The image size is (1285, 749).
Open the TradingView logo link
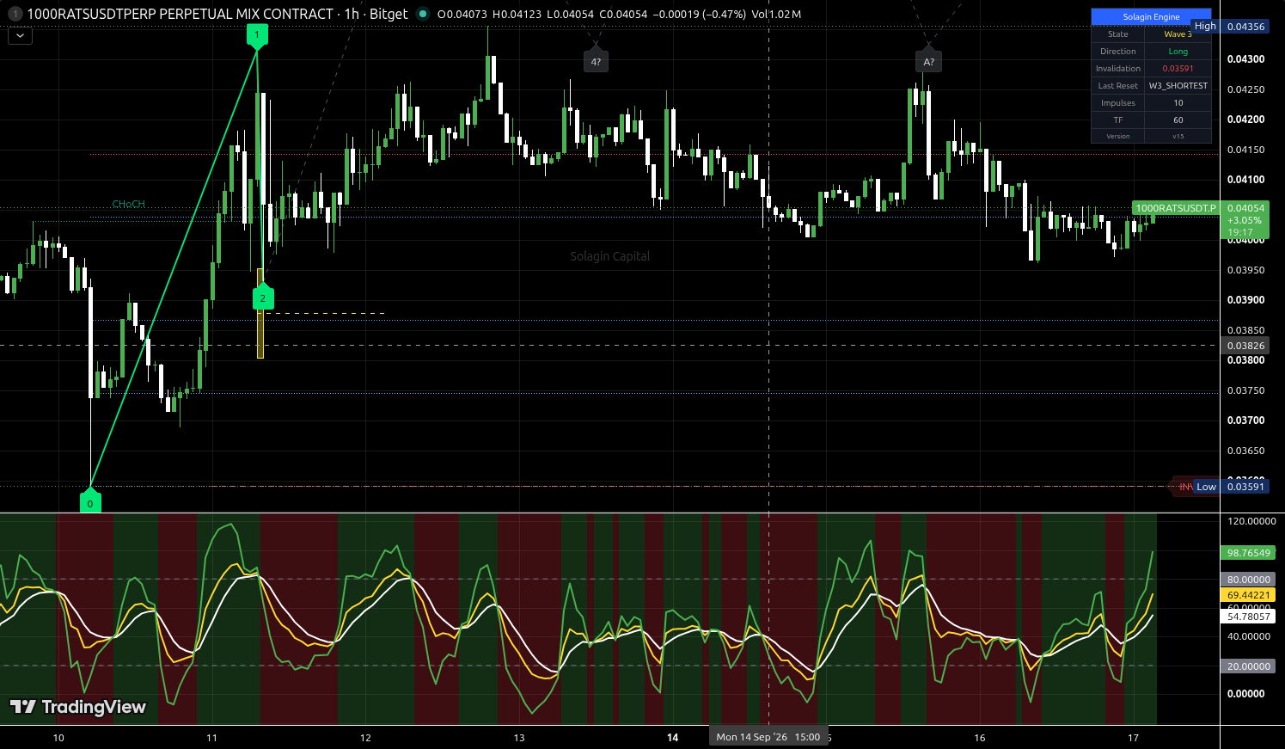[x=78, y=707]
